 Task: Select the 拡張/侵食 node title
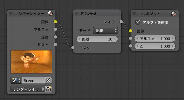(89, 14)
